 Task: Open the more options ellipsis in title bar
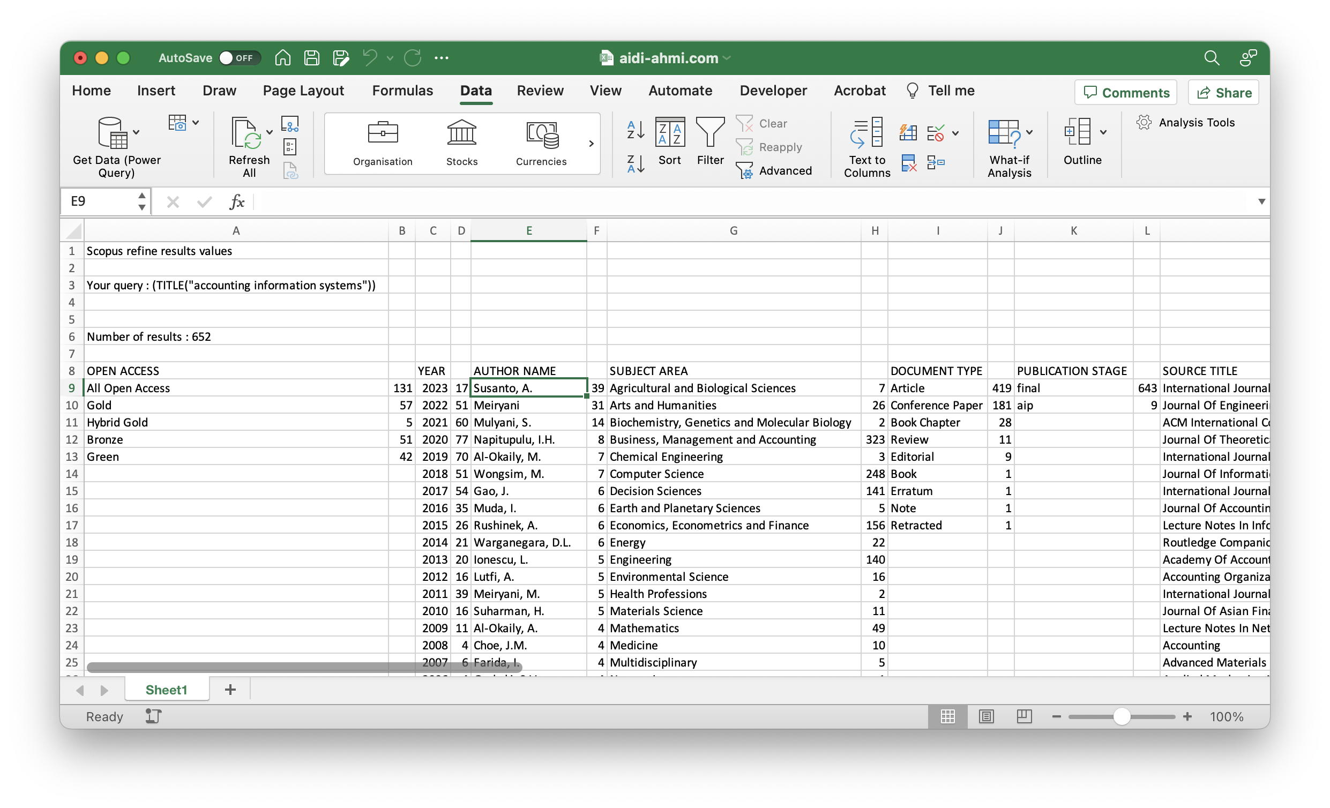442,58
